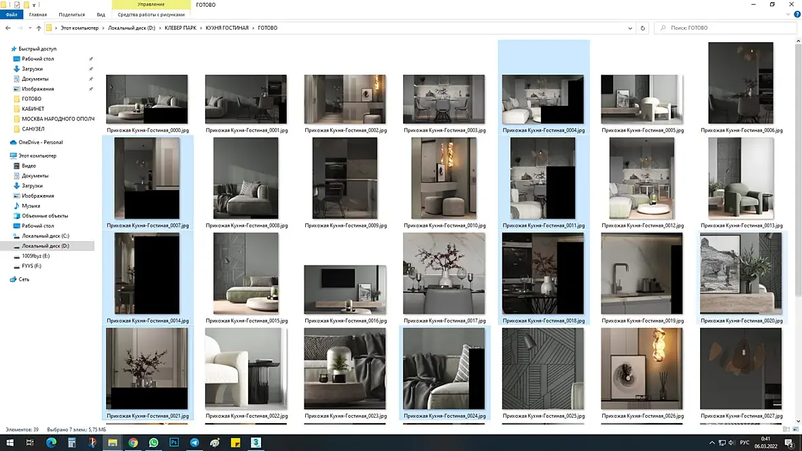Click Локальный диск (D:) breadcrumb segment
The image size is (802, 451).
click(131, 28)
